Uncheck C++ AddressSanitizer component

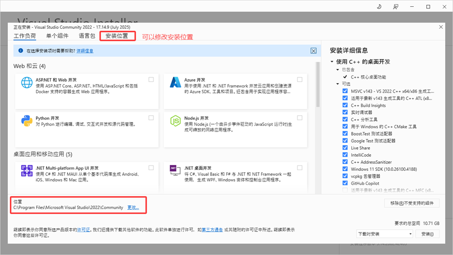[x=345, y=162]
